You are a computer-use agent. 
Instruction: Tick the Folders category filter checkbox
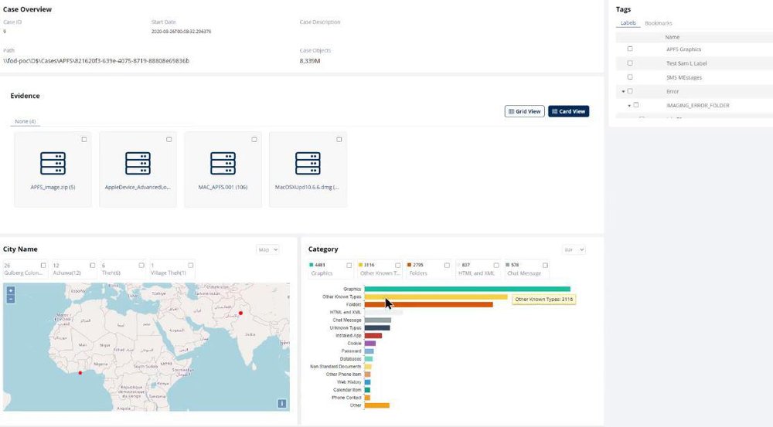coord(447,266)
